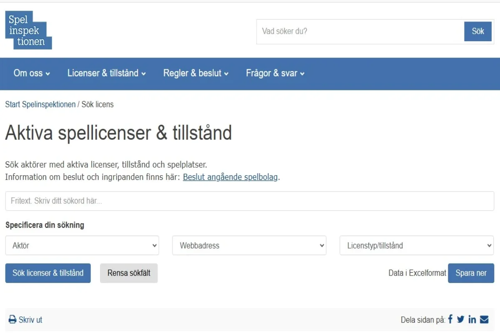Click the Data i Excelformat label
This screenshot has width=500, height=333.
[417, 273]
